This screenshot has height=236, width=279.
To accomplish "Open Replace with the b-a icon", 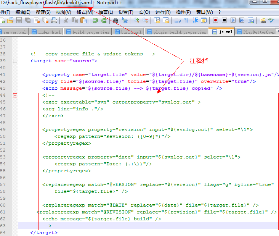I will point(125,20).
